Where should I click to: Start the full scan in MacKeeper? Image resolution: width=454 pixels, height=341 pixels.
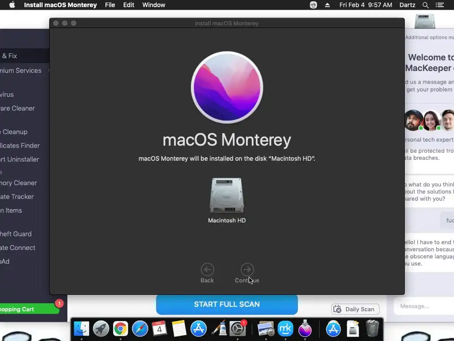(227, 304)
